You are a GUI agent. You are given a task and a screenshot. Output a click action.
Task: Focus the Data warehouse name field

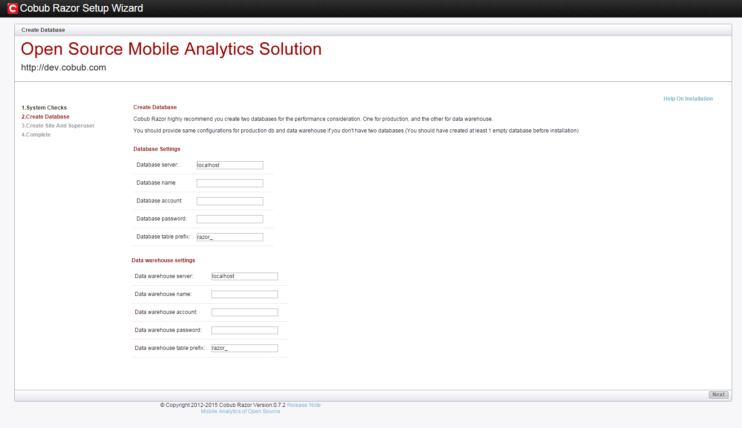point(244,294)
